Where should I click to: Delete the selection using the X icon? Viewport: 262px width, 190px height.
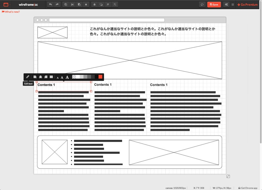86,4
